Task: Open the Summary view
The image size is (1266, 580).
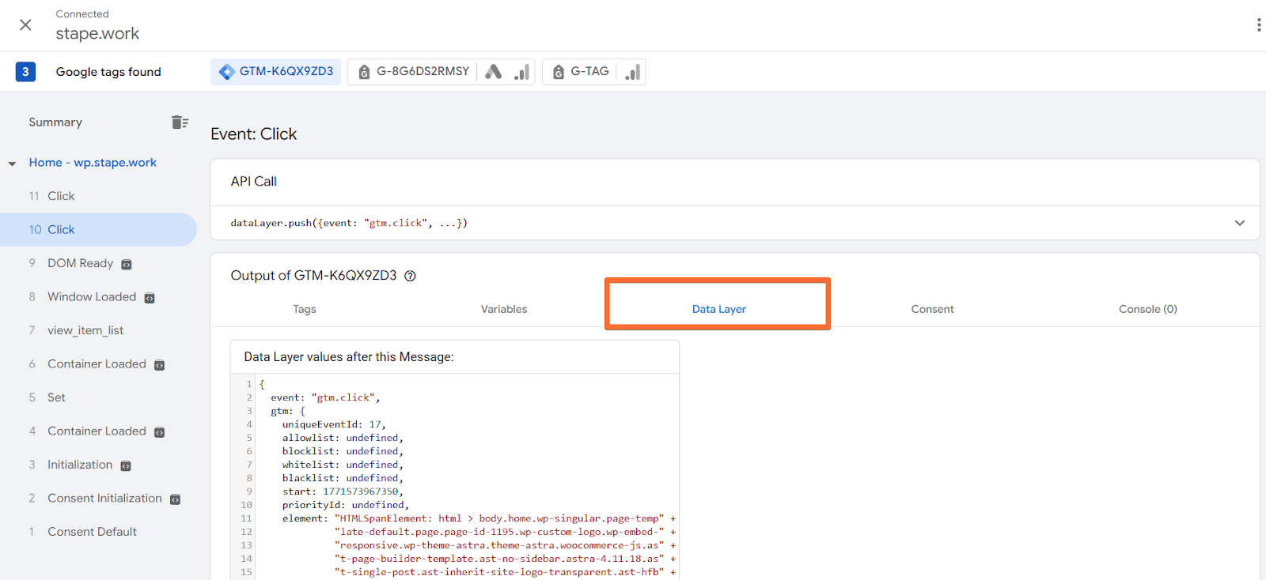Action: (55, 122)
